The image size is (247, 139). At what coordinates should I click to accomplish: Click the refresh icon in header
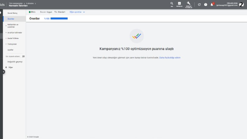pos(199,5)
